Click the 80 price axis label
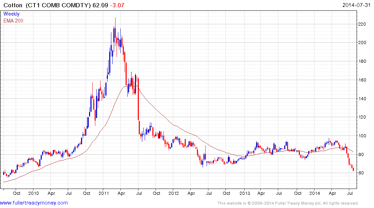This screenshot has height=208, width=374. click(361, 155)
